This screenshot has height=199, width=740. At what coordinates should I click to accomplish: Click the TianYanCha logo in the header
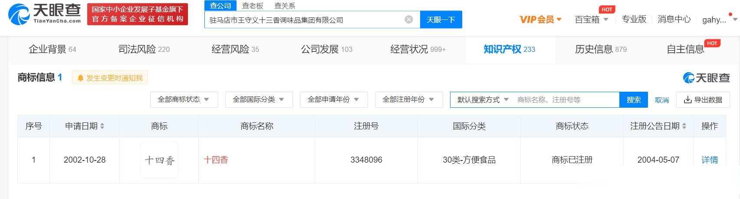(x=44, y=14)
